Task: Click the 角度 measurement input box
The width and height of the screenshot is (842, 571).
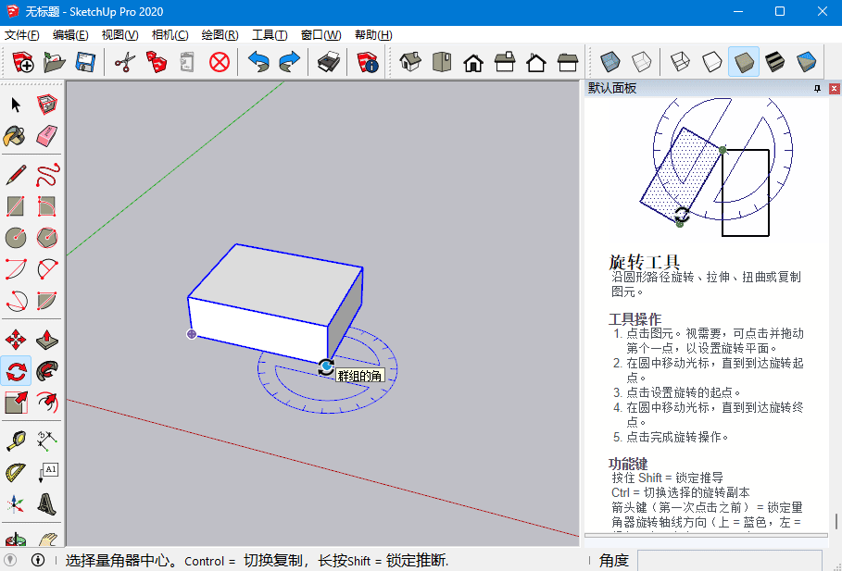Action: (729, 560)
